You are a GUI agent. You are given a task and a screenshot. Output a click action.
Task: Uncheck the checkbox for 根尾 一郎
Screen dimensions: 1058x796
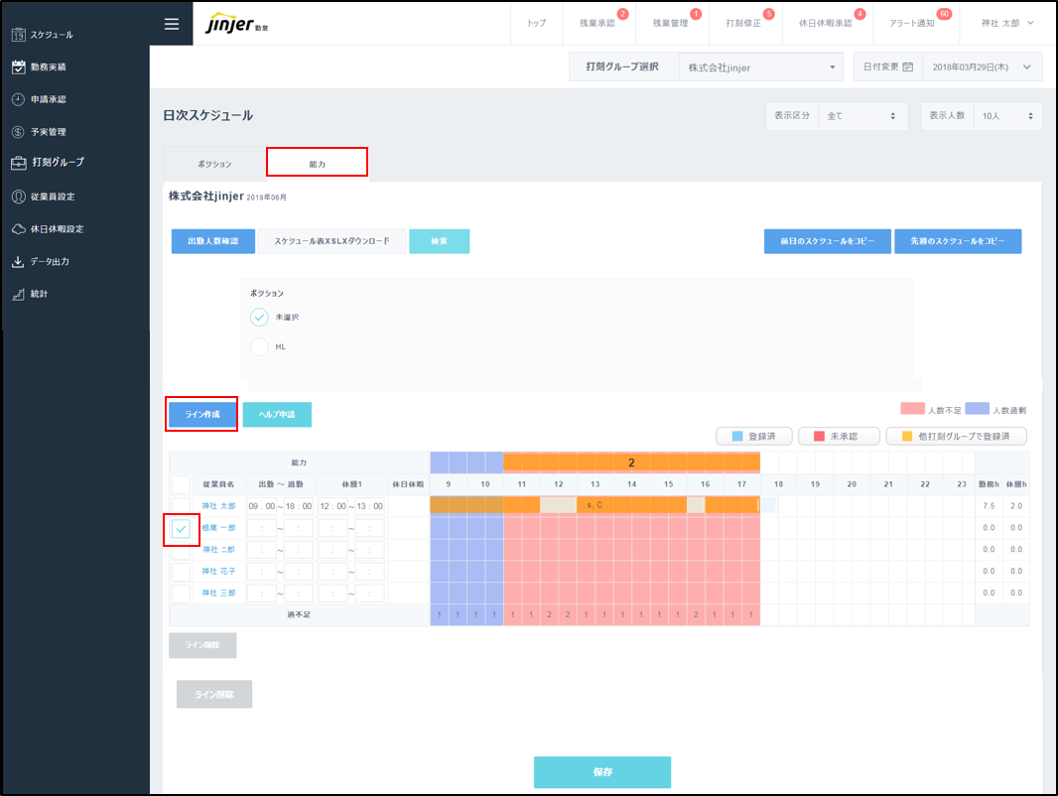(x=181, y=529)
